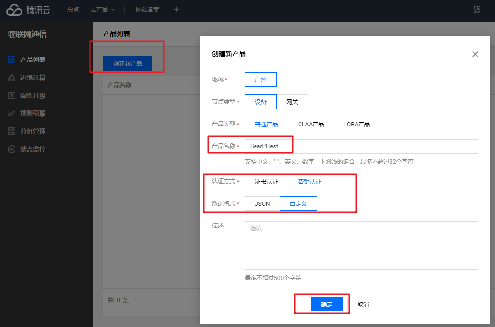Select 证书认证 authentication method
The width and height of the screenshot is (495, 327).
(x=267, y=181)
